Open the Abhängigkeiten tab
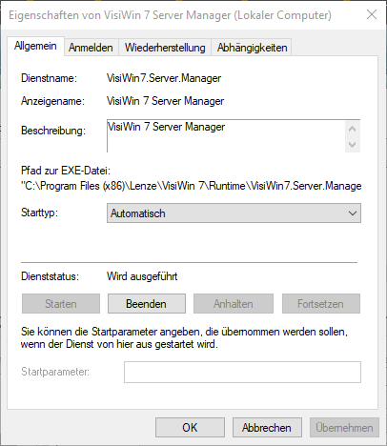Image resolution: width=387 pixels, height=446 pixels. pyautogui.click(x=252, y=48)
